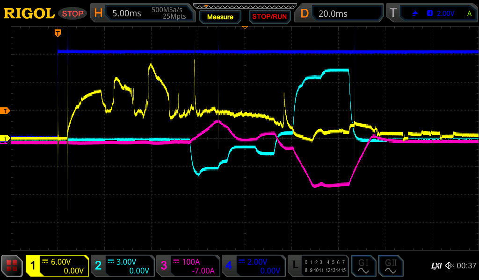Open horizontal timebase 5.00ms settings
This screenshot has height=280, width=479.
pos(143,14)
